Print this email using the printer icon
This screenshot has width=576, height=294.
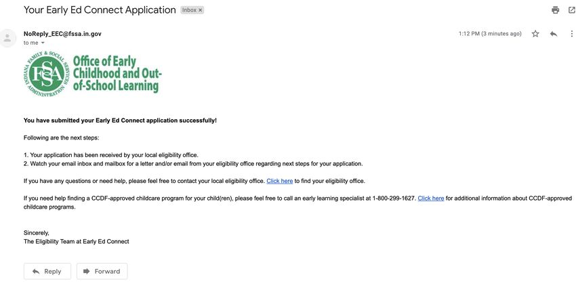[x=555, y=10]
